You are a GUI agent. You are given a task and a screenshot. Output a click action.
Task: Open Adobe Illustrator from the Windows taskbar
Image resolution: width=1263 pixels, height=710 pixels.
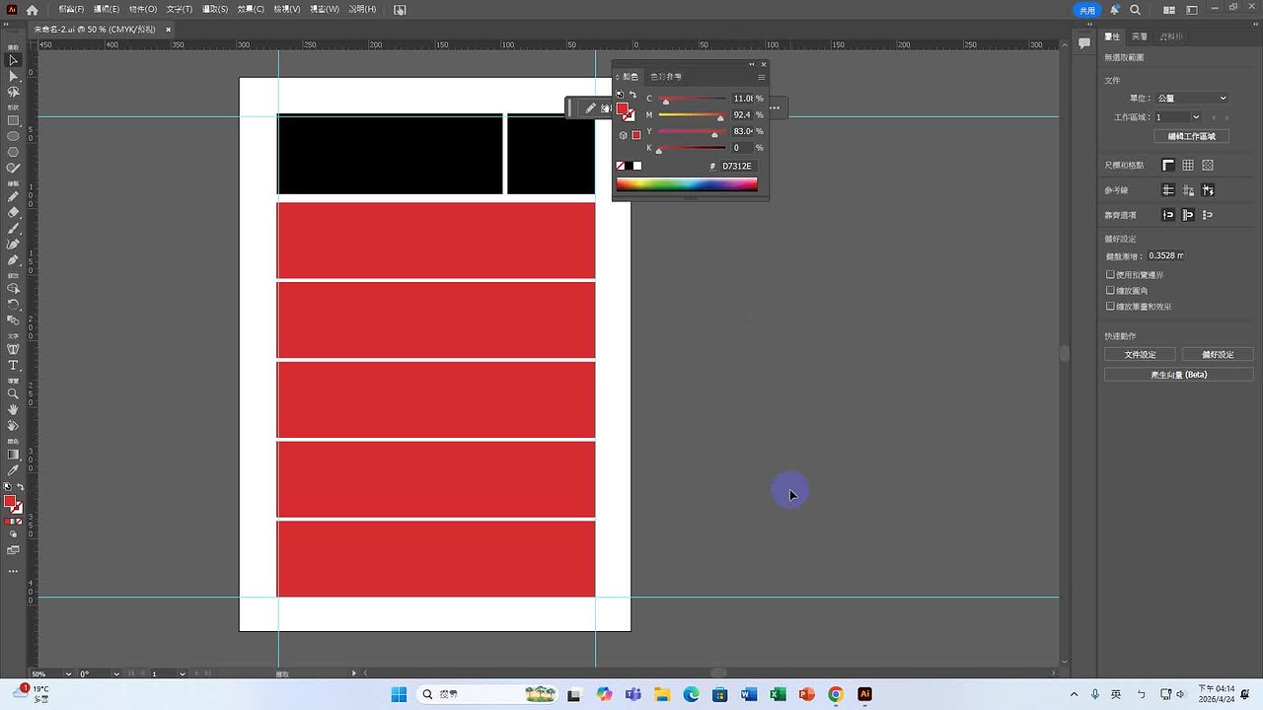pos(864,694)
